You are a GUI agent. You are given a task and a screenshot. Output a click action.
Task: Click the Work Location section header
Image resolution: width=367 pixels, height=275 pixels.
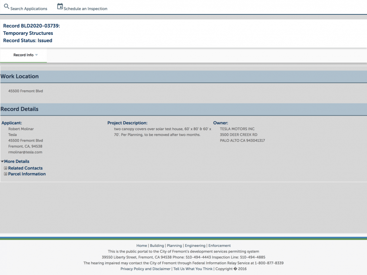183,77
